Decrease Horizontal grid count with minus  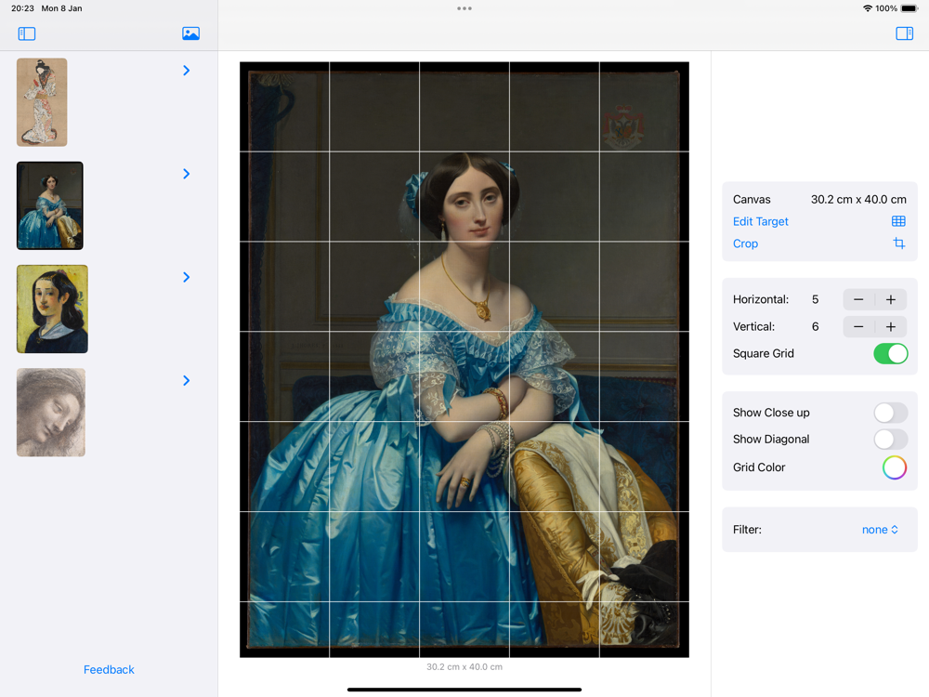point(858,299)
